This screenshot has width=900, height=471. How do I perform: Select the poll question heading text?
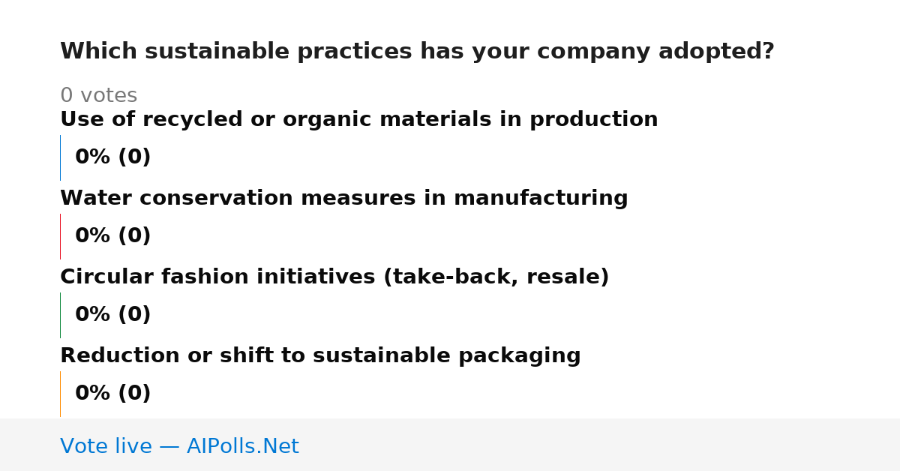point(417,52)
